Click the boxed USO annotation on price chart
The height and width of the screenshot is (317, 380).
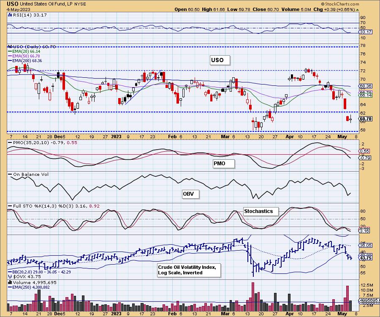(x=220, y=60)
